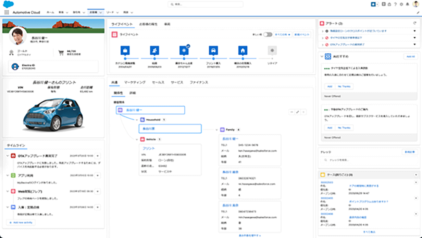The width and height of the screenshot is (422, 238).
Task: Toggle the 新しい順 switch in ライフイベント
Action: click(x=267, y=34)
